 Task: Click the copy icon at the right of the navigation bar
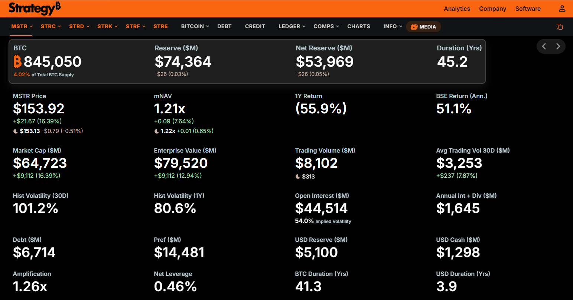[560, 27]
